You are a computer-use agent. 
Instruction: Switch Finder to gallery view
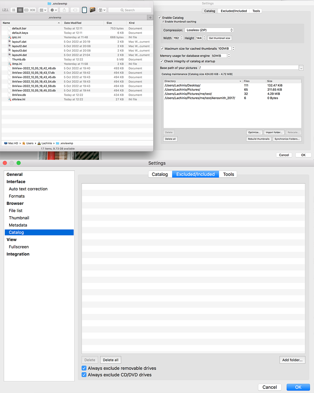(32, 10)
